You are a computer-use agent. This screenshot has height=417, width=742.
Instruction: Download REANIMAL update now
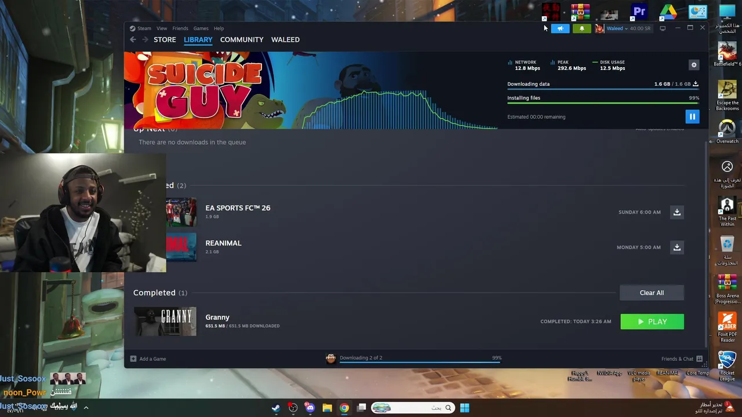tap(676, 247)
